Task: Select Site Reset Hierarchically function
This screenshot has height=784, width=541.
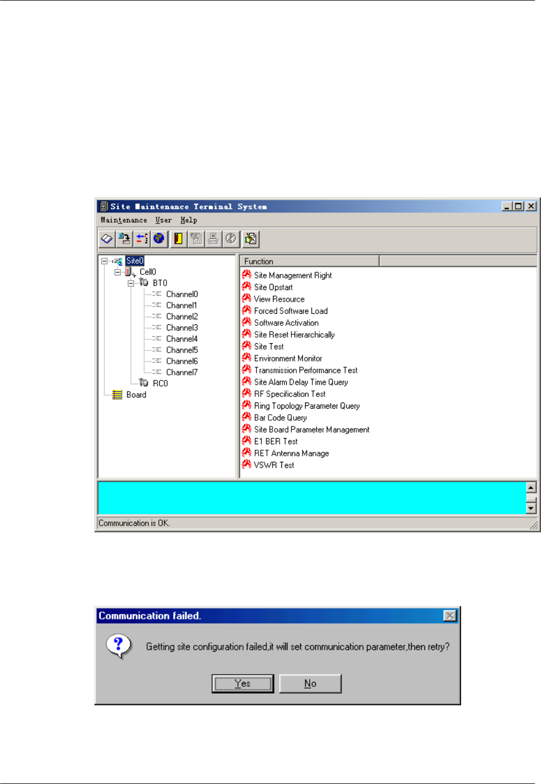Action: [294, 334]
